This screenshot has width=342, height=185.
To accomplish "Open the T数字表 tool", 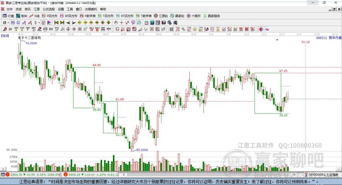I will tap(144, 16).
